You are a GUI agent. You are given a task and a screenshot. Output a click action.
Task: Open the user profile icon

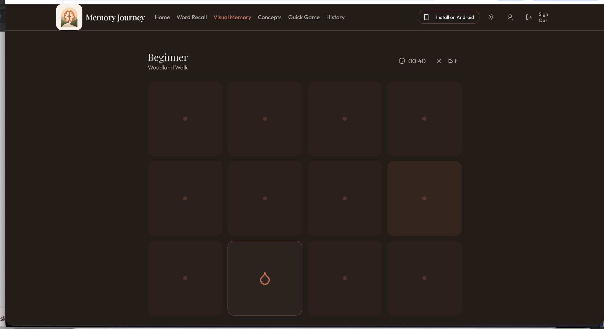(x=510, y=17)
